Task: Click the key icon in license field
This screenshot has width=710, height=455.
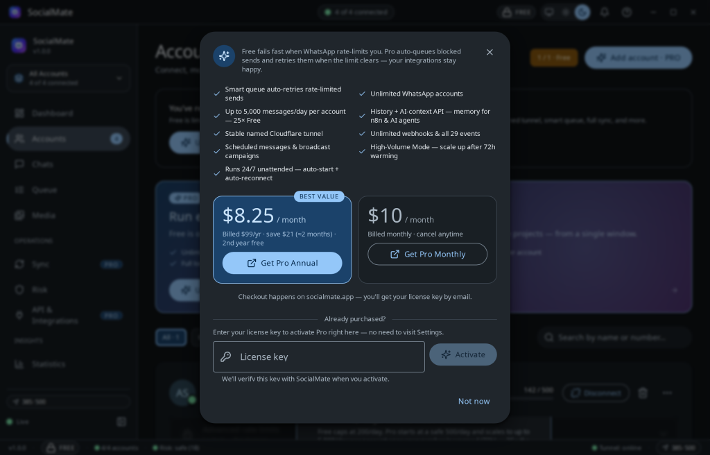Action: click(x=226, y=357)
